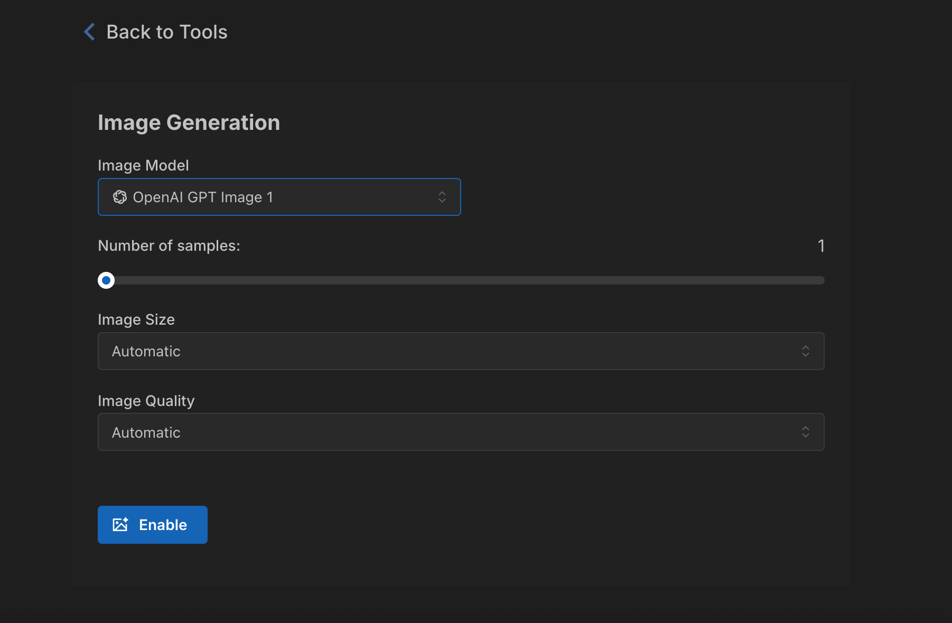Open the Image Quality dropdown
Image resolution: width=952 pixels, height=623 pixels.
tap(461, 432)
